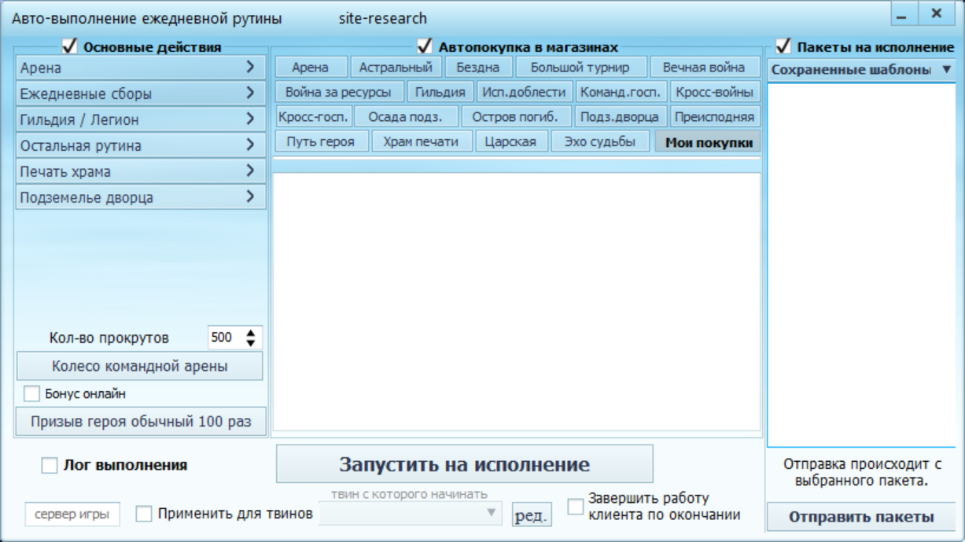The width and height of the screenshot is (965, 542).
Task: Click the ред. button
Action: point(532,515)
